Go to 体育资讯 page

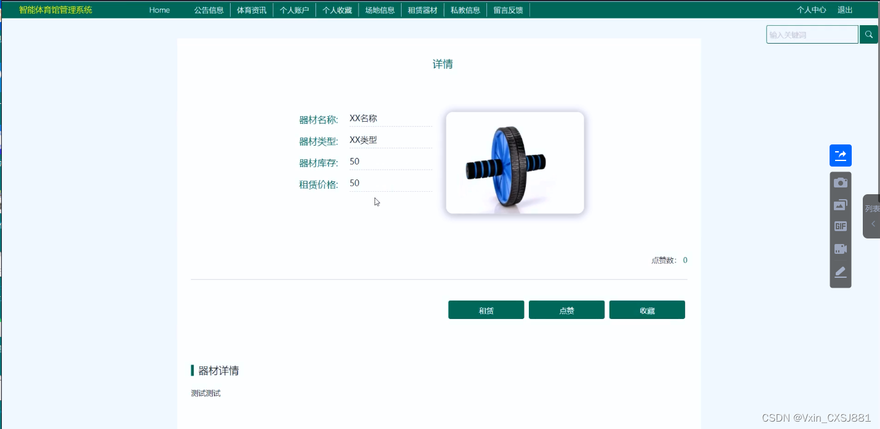[252, 10]
